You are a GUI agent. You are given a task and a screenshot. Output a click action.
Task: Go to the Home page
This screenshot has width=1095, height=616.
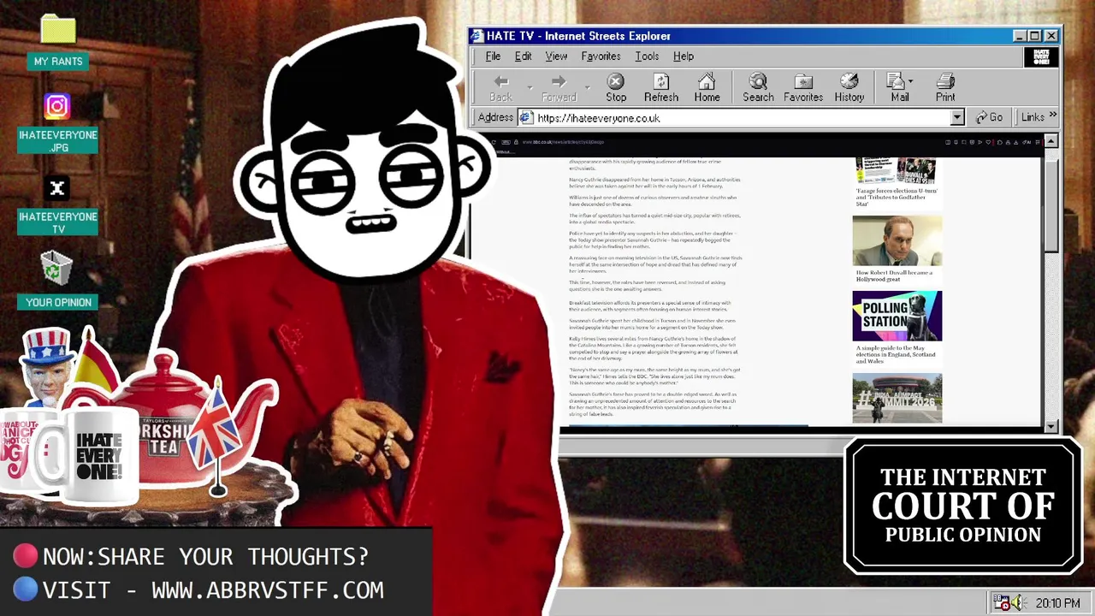[x=707, y=88]
